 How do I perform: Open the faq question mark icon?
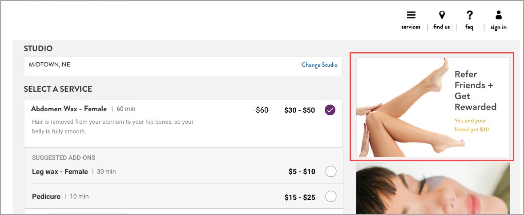470,15
